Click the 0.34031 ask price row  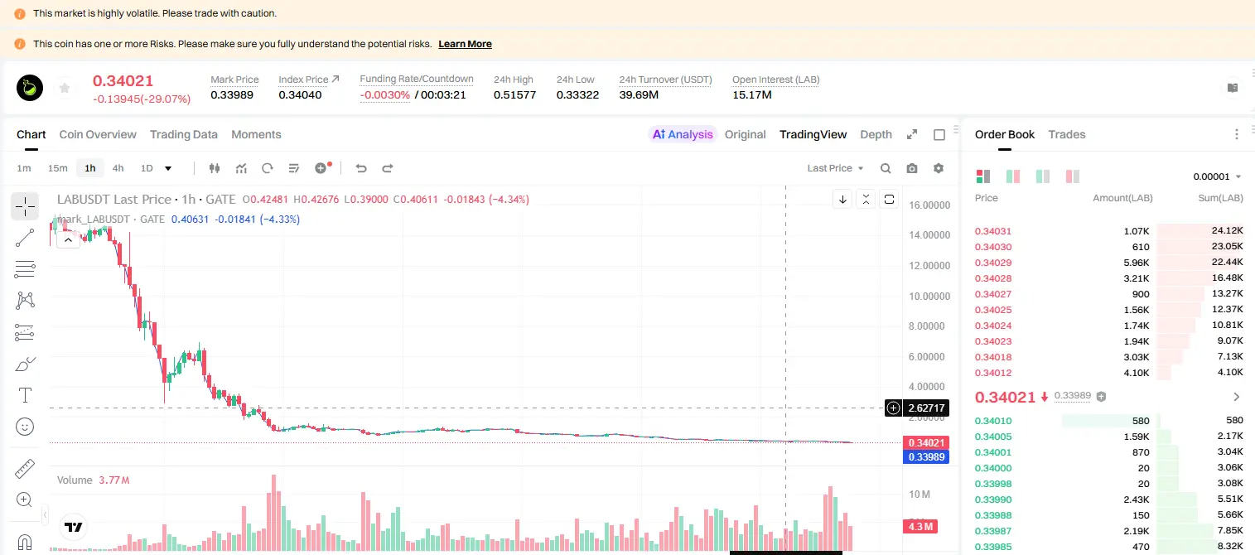point(1109,231)
